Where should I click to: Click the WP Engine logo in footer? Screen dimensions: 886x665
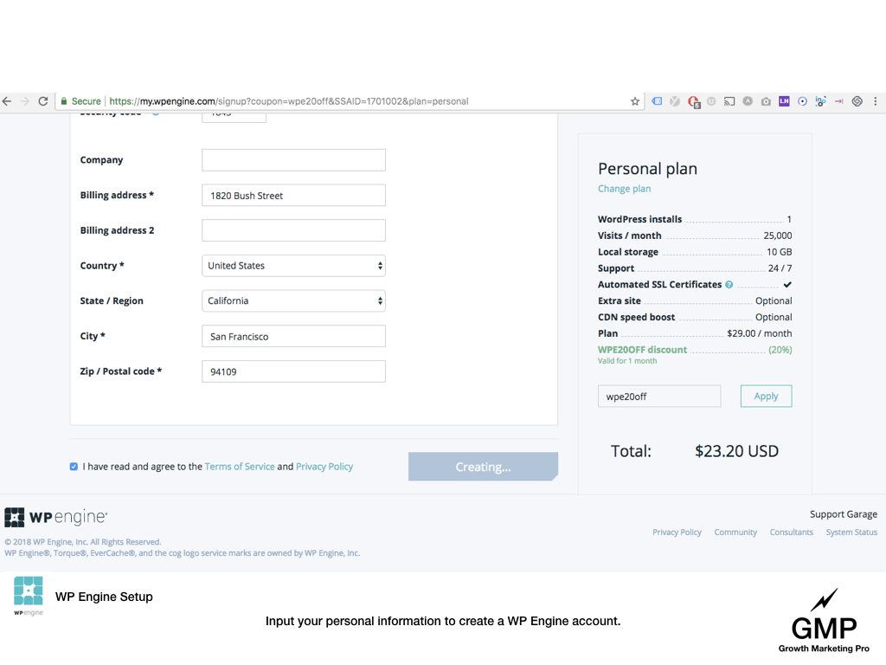56,517
